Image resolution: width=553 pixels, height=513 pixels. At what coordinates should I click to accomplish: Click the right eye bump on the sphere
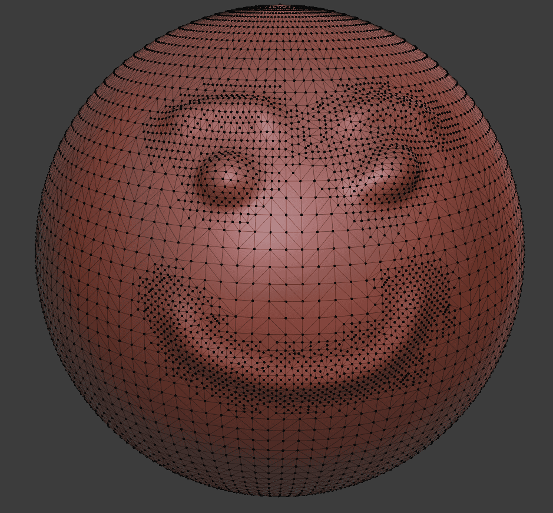pyautogui.click(x=389, y=176)
